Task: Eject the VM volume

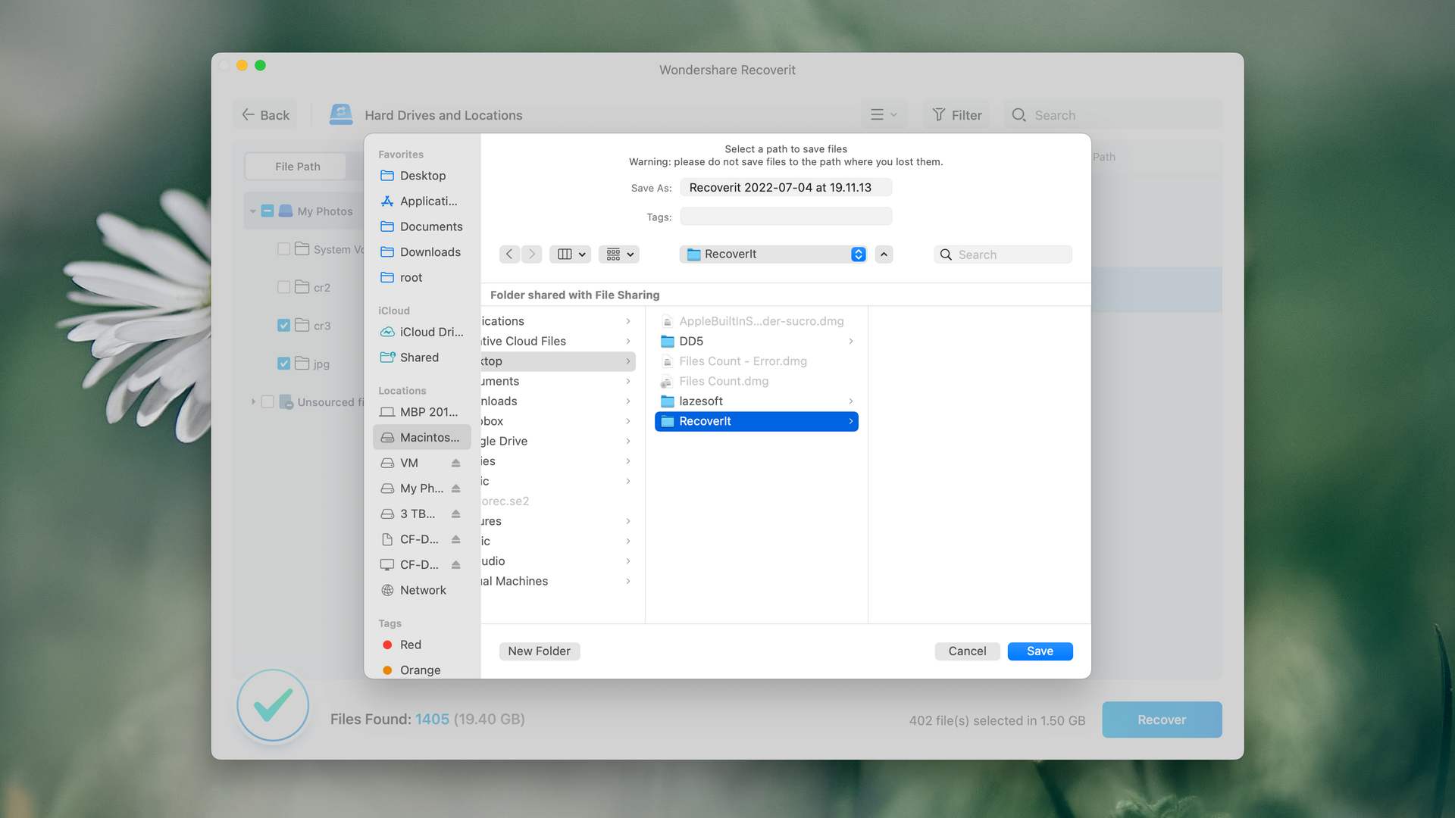Action: pos(455,463)
